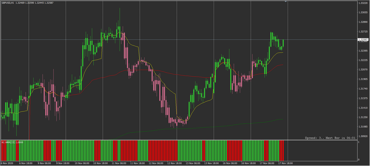Click the 17 Nov 18:00 time label
This screenshot has height=166, width=370.
point(285,163)
